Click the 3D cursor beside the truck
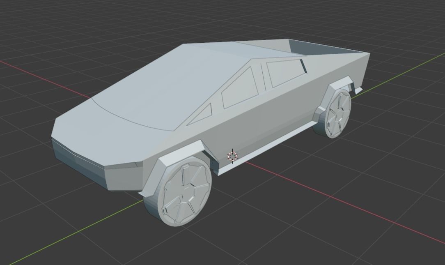The image size is (445, 265). tap(232, 155)
